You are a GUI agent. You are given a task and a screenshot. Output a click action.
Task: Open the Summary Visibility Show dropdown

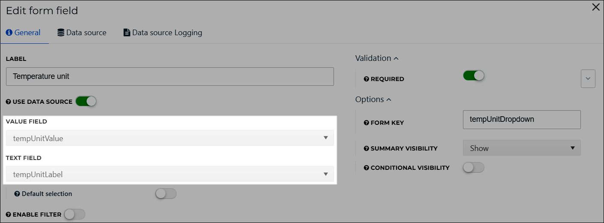tap(522, 148)
